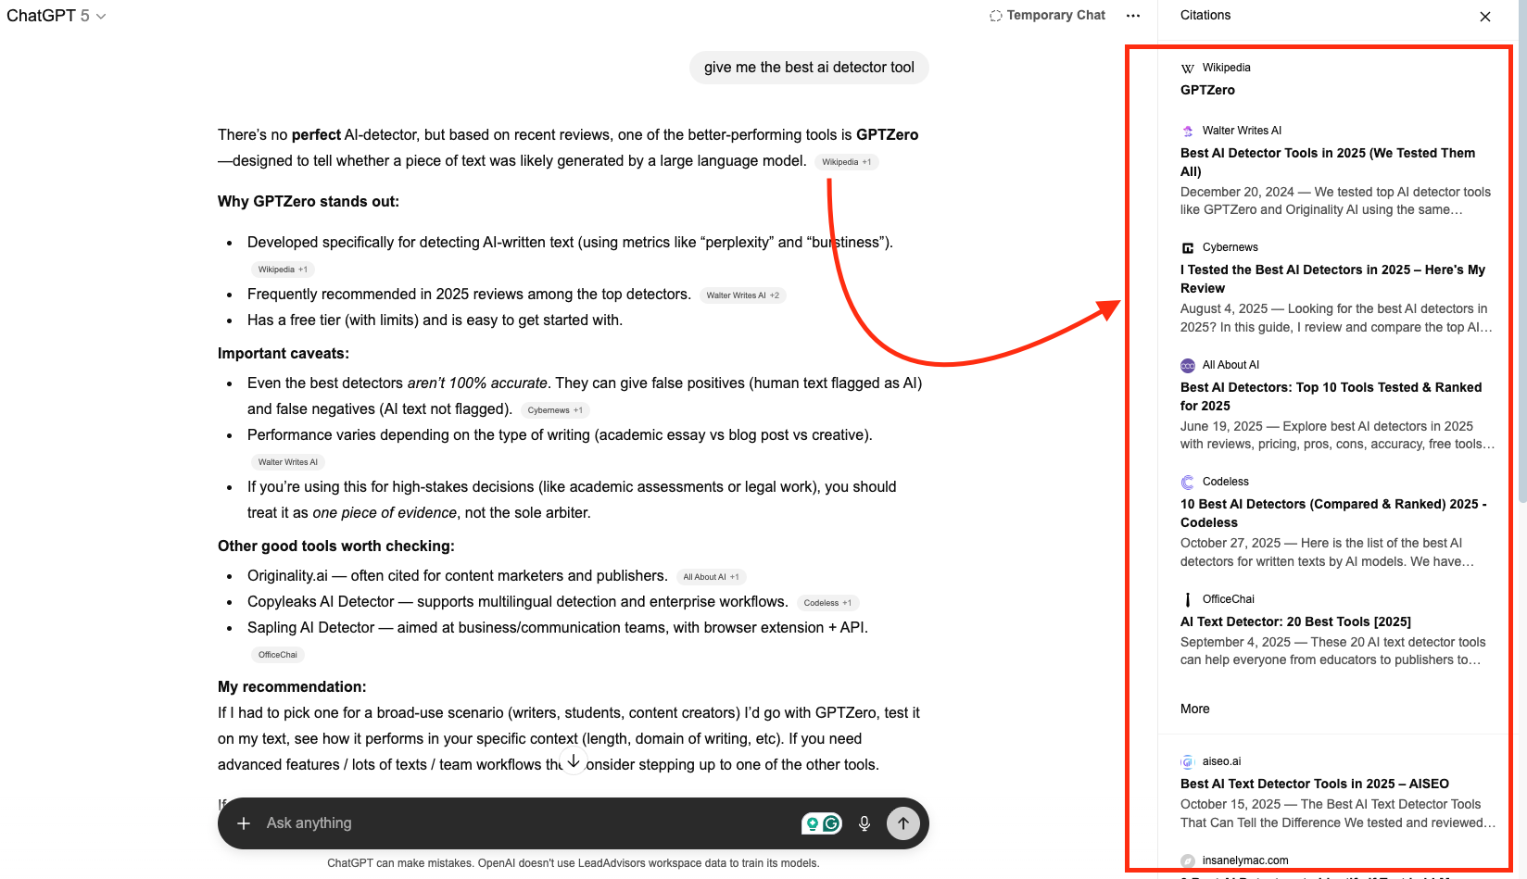Click the Temporary Chat icon
Viewport: 1527px width, 879px height.
tap(994, 15)
